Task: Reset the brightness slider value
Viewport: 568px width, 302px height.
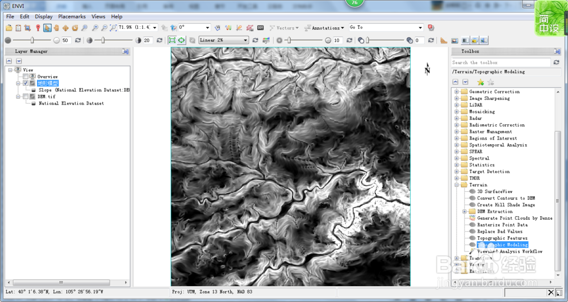Action: pyautogui.click(x=77, y=40)
